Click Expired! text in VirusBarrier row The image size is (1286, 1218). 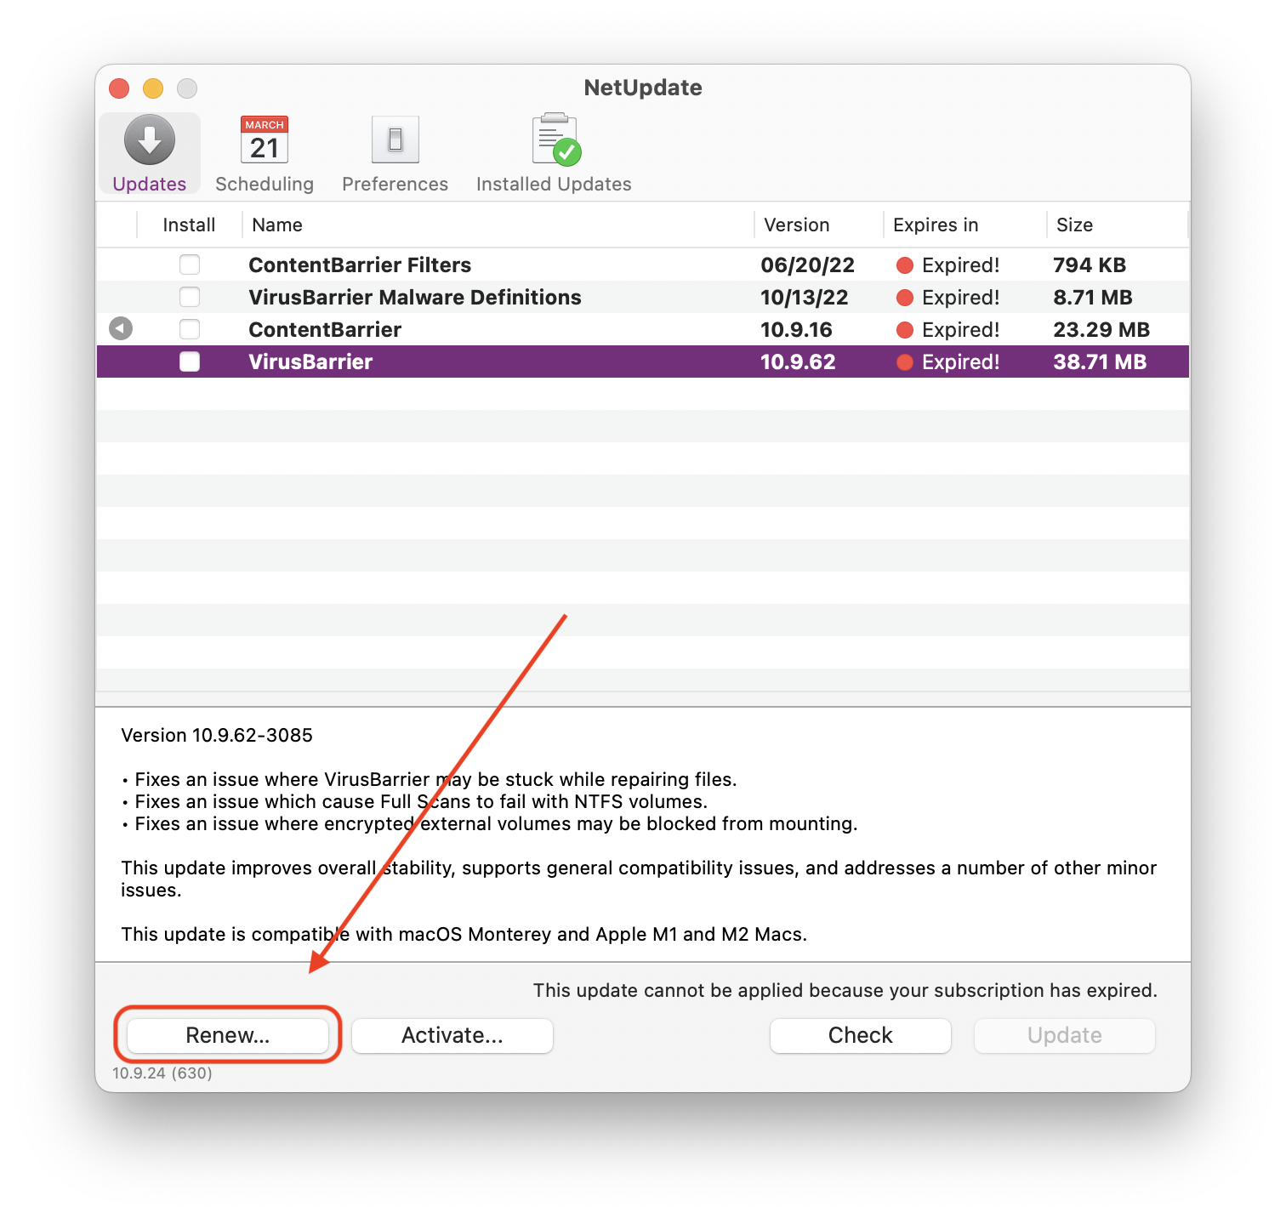coord(961,361)
